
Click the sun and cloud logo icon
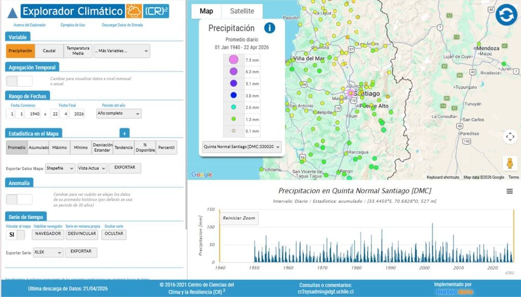pyautogui.click(x=134, y=11)
